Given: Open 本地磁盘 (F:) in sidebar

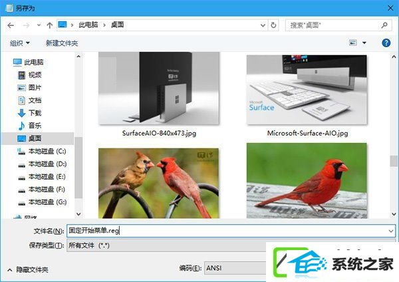Looking at the screenshot, I should [47, 190].
